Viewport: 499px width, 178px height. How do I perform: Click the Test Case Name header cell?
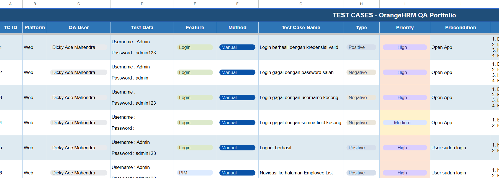click(301, 28)
